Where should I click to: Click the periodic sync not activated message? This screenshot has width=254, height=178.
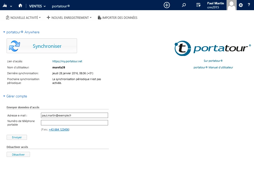tap(77, 81)
